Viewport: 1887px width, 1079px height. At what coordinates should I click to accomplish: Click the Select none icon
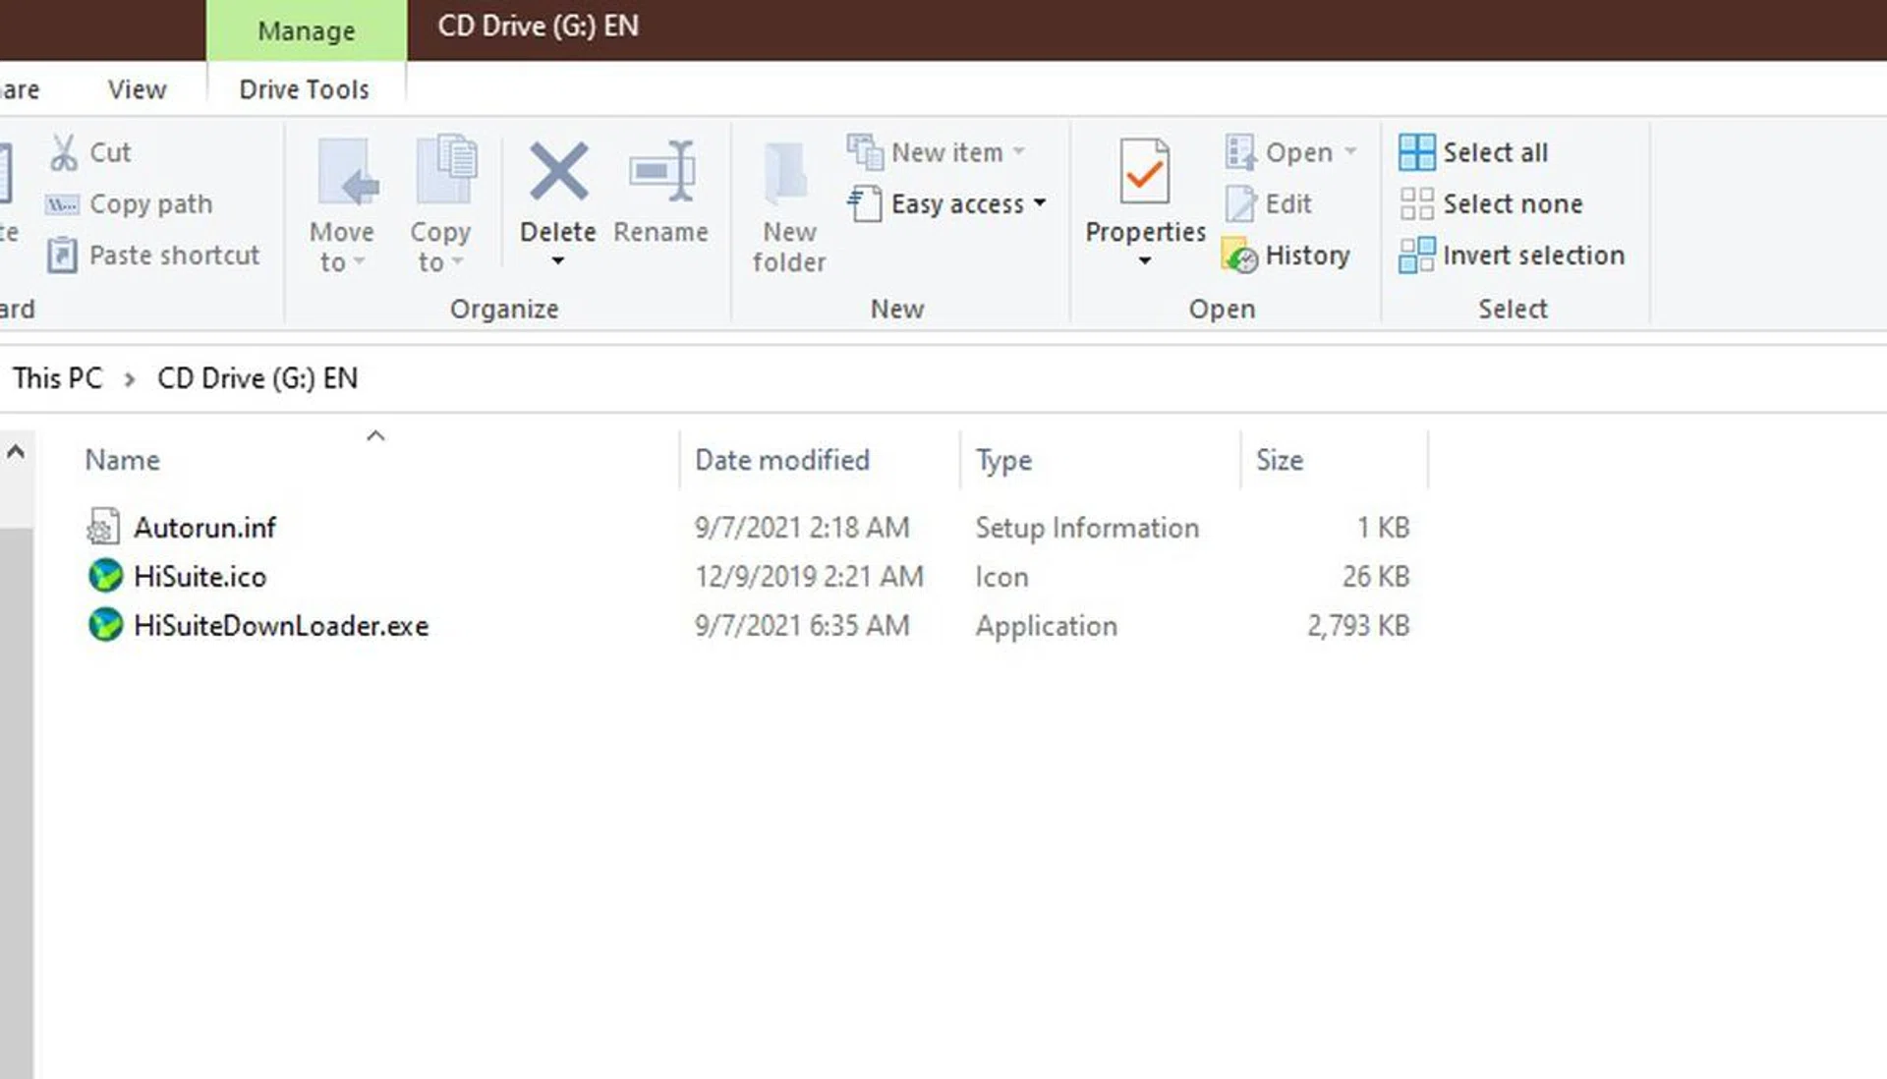pyautogui.click(x=1416, y=204)
